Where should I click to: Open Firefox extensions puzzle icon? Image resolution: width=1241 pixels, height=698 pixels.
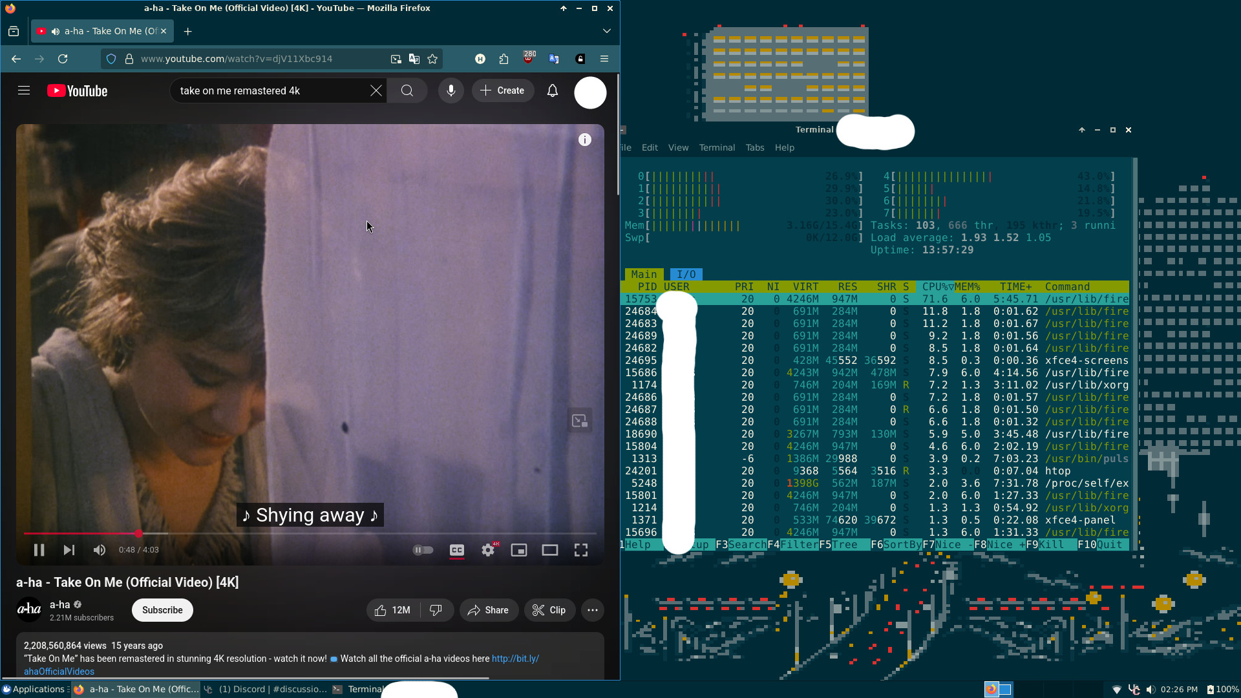coord(504,59)
